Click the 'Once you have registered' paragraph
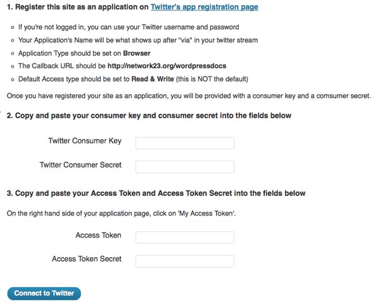The image size is (380, 306). pyautogui.click(x=188, y=96)
